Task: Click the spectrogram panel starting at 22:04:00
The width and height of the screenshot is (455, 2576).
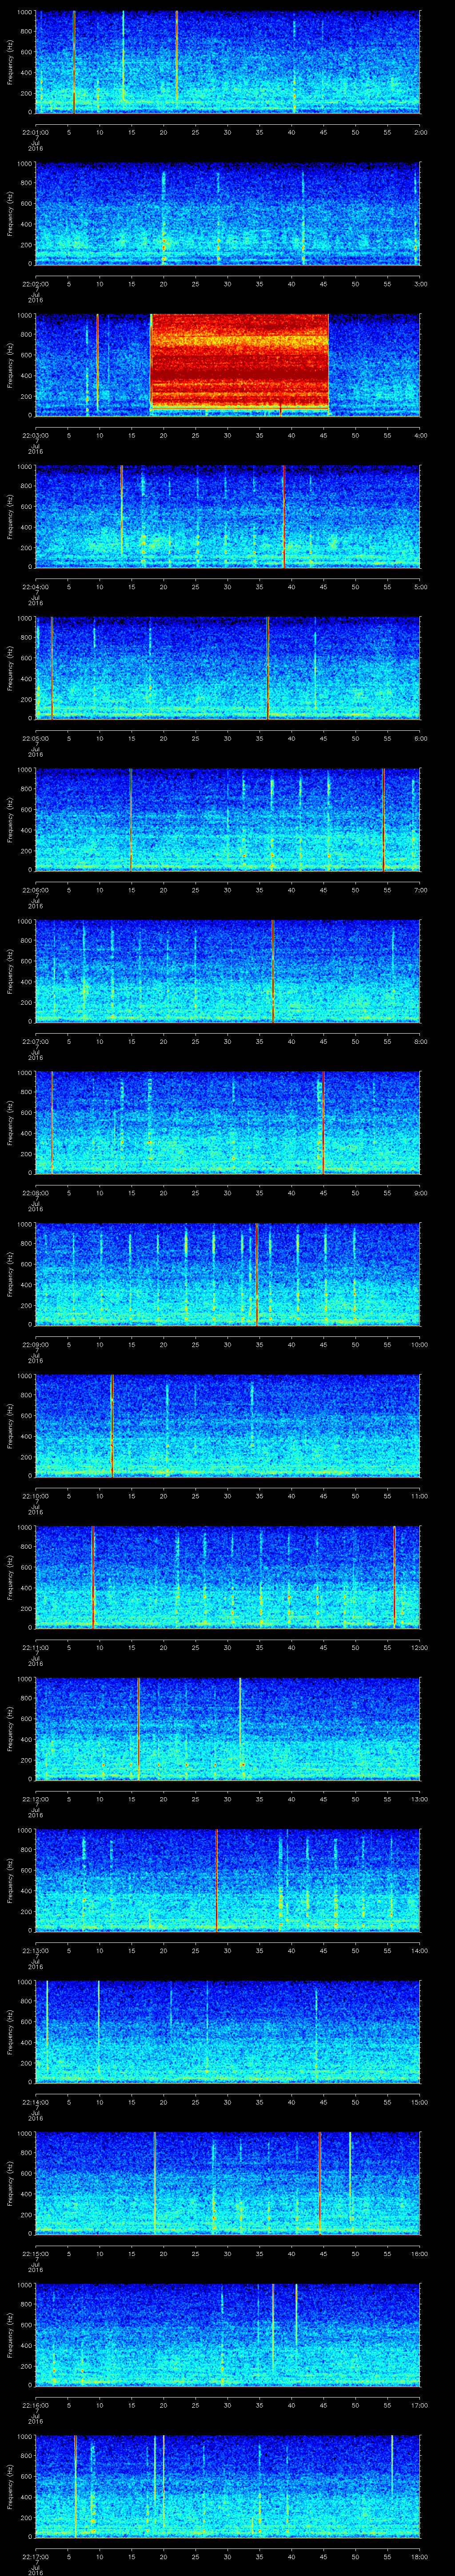Action: point(227,516)
